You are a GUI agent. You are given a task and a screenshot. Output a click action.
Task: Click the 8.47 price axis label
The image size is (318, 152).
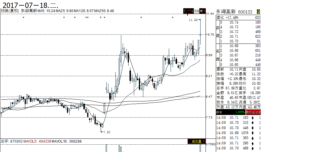pos(209,97)
